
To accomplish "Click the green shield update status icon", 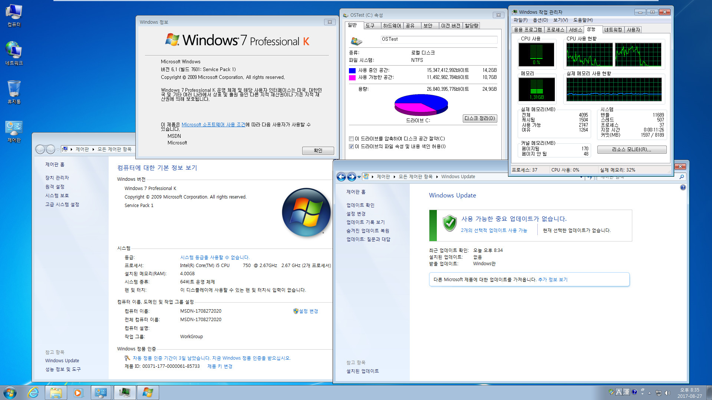I will pos(449,223).
